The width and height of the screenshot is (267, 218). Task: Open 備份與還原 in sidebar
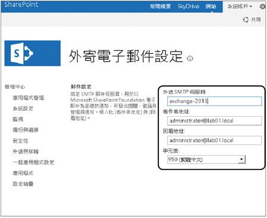(26, 130)
